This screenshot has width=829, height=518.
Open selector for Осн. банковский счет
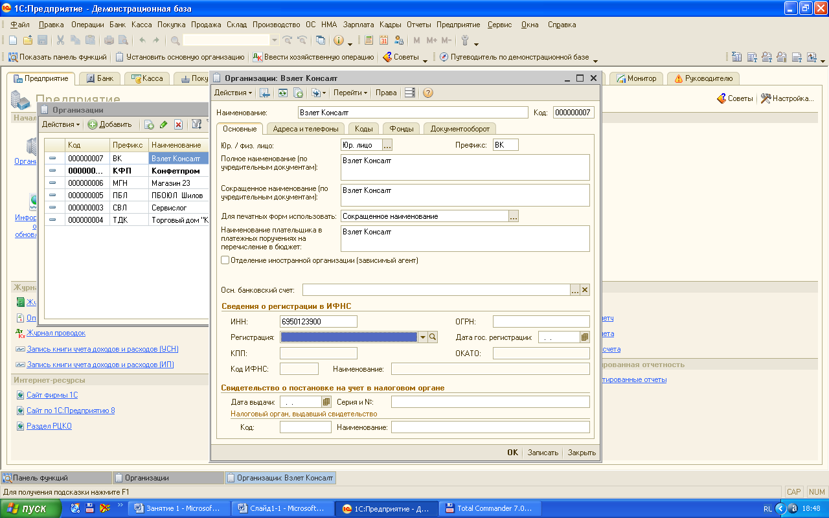[x=574, y=289]
